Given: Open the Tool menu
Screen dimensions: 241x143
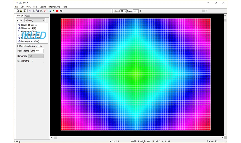Looking at the screenshot, I should pyautogui.click(x=35, y=7).
